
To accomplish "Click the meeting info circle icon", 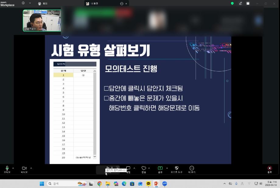I will click(x=23, y=3).
